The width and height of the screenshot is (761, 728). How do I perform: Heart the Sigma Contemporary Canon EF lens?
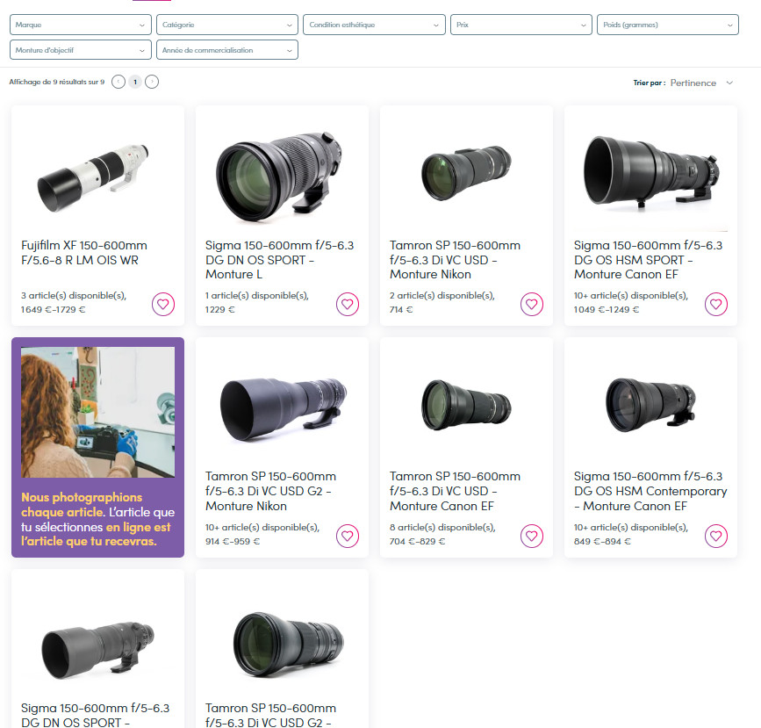click(x=716, y=536)
